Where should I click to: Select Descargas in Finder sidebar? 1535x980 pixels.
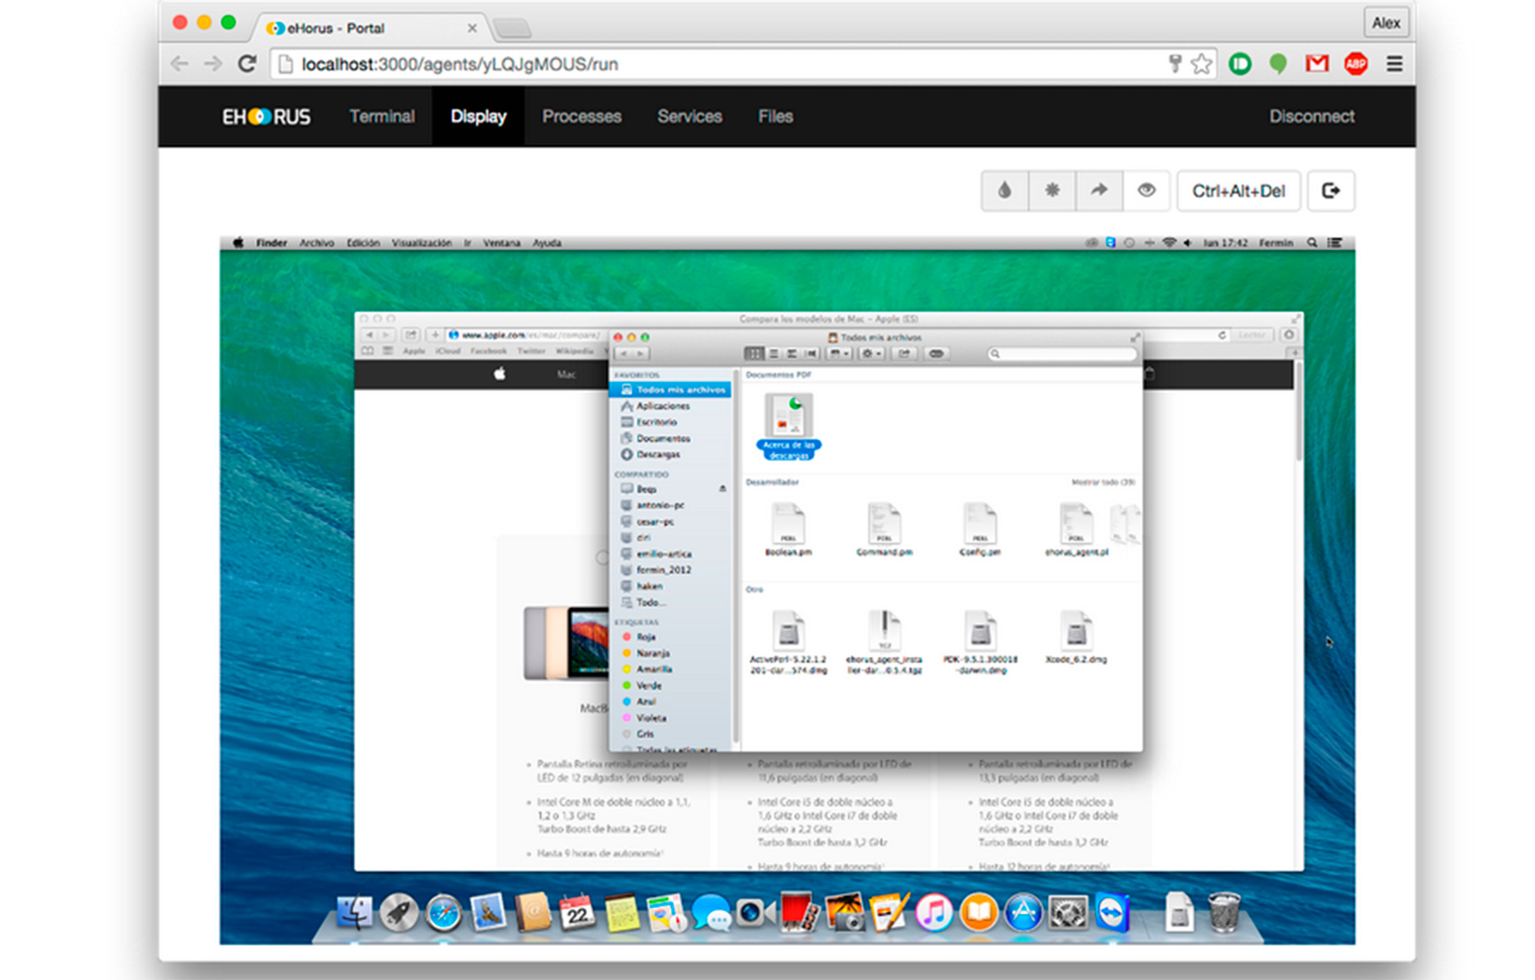670,455
